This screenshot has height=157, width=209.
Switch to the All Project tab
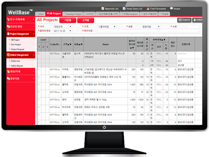(x=54, y=14)
